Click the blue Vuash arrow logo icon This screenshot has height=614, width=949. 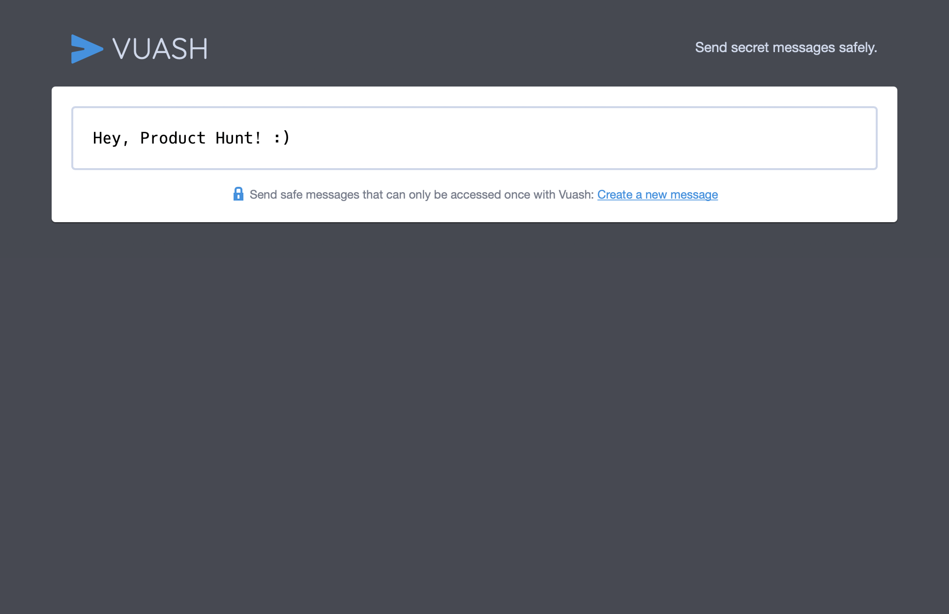87,49
